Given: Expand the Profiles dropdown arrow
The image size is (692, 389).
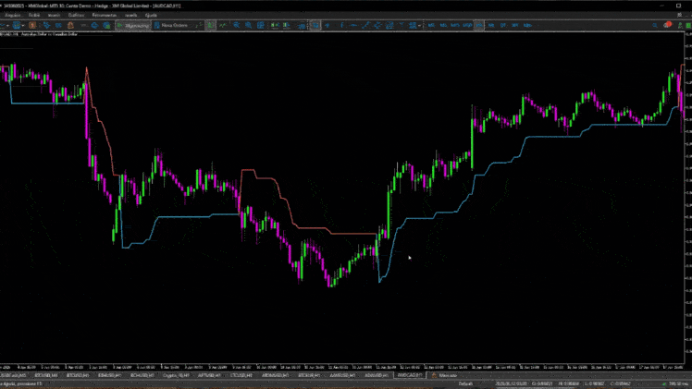Looking at the screenshot, I should 23,25.
